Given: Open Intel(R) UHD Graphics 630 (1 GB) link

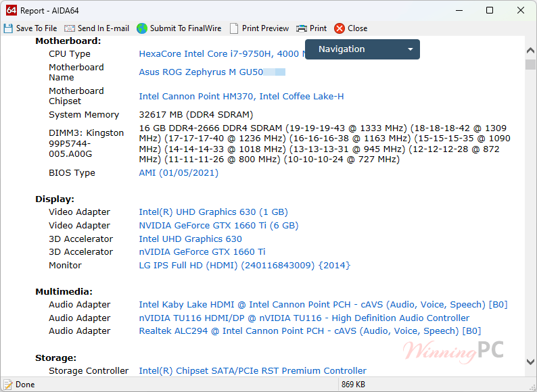Looking at the screenshot, I should 213,212.
